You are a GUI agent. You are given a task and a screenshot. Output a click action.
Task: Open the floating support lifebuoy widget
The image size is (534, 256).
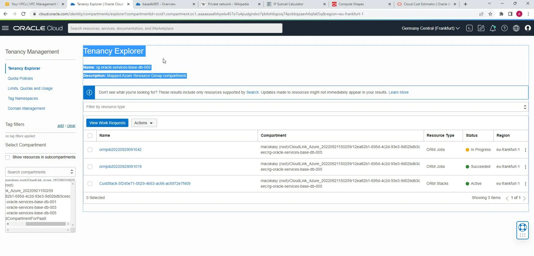pos(522,230)
